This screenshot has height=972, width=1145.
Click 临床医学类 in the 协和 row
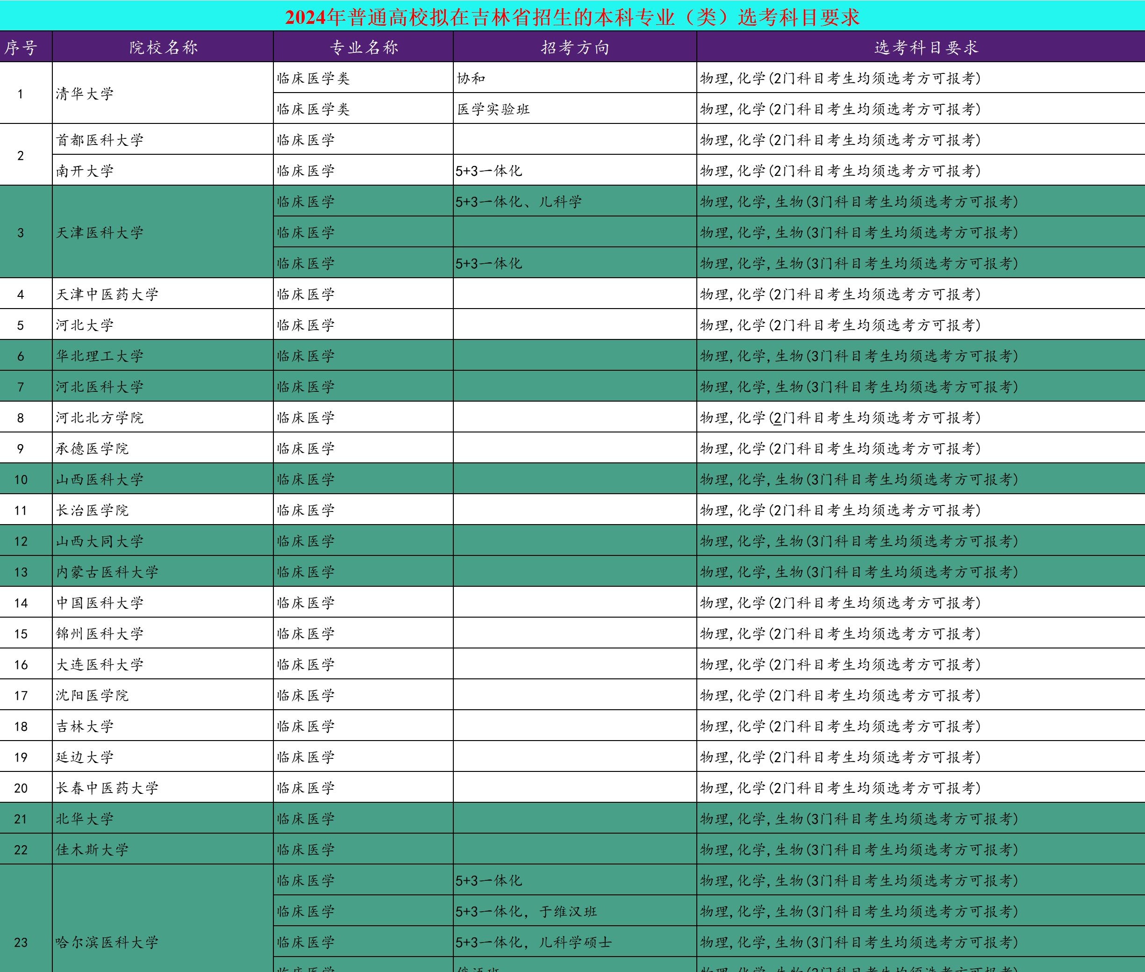(x=364, y=78)
